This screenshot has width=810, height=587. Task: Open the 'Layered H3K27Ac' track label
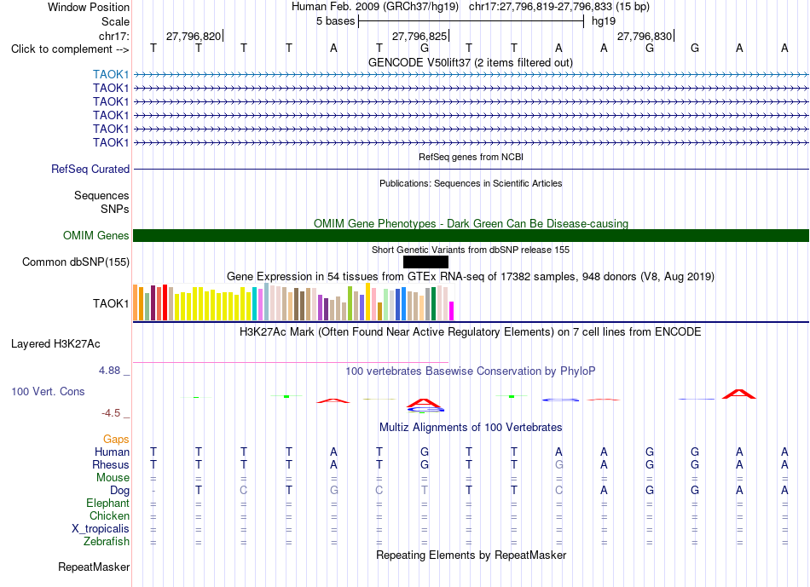(x=55, y=344)
